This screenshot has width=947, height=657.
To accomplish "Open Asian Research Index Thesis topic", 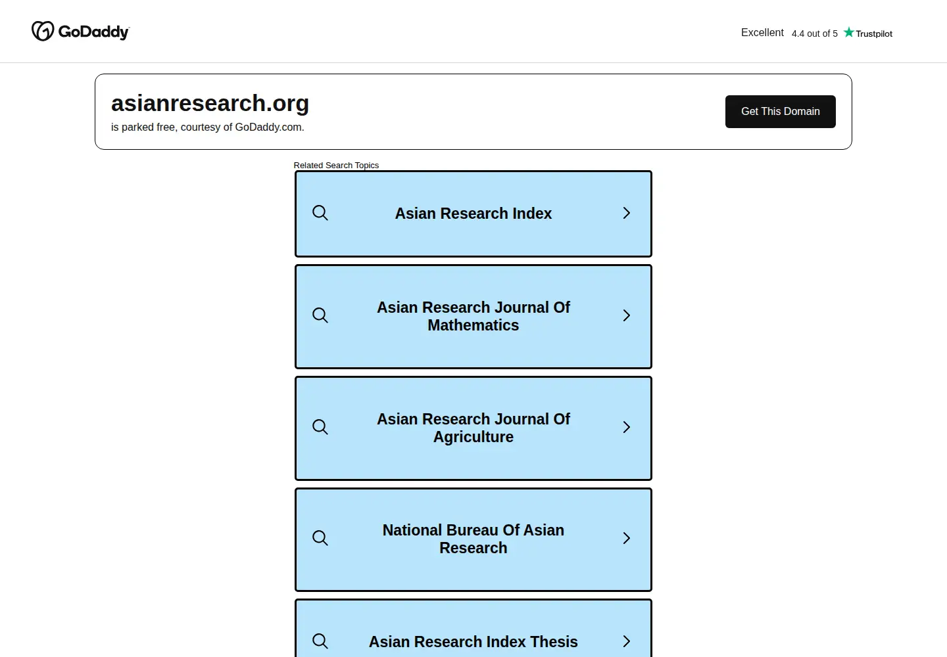I will (473, 628).
